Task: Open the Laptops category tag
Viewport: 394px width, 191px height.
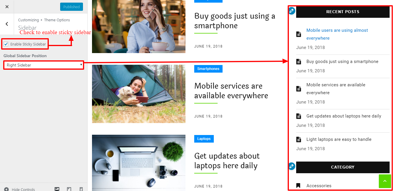Action: click(204, 139)
